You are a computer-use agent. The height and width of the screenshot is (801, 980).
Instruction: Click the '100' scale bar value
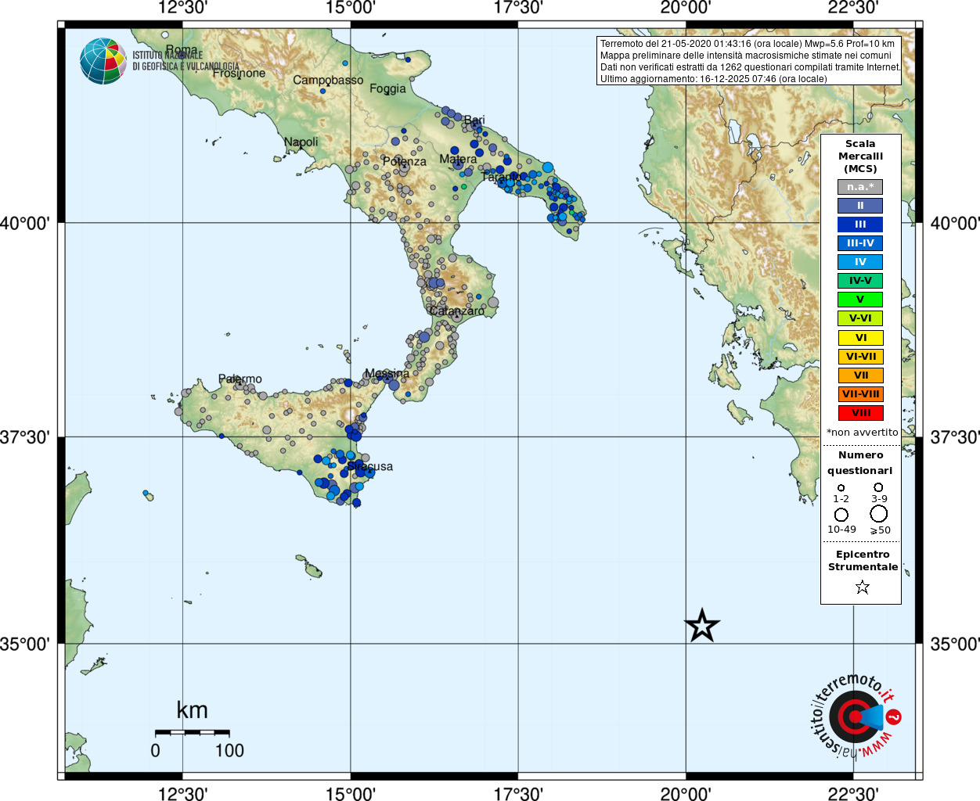229,750
